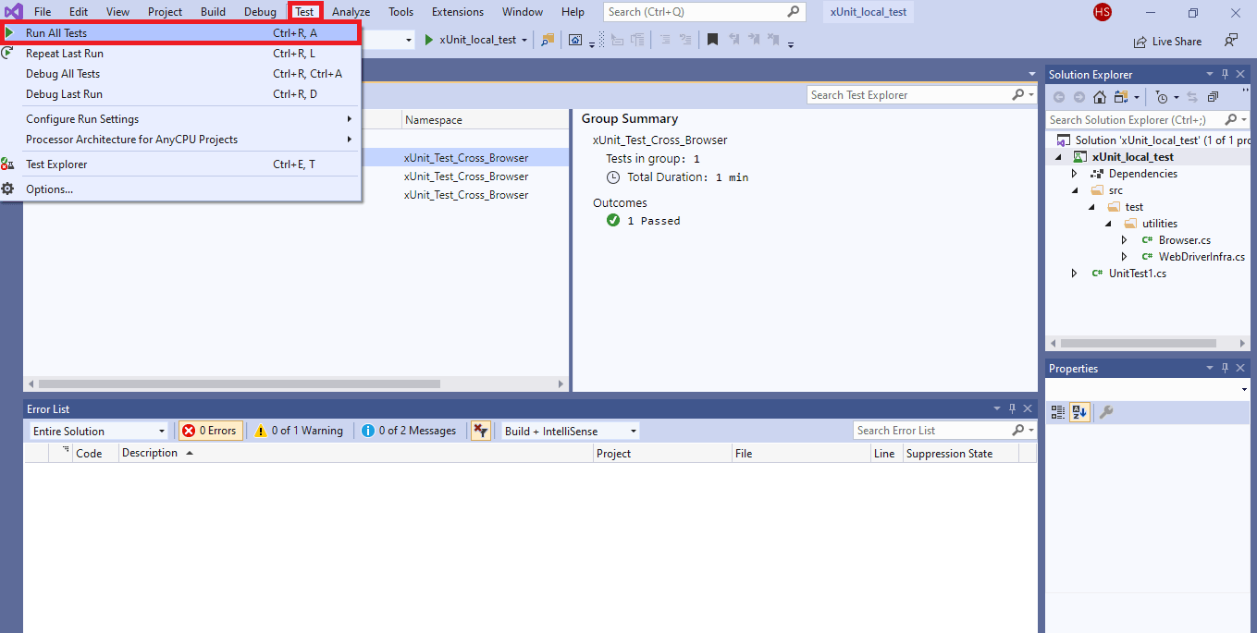Click the Error List build filter icon
This screenshot has height=633, width=1257.
[480, 431]
